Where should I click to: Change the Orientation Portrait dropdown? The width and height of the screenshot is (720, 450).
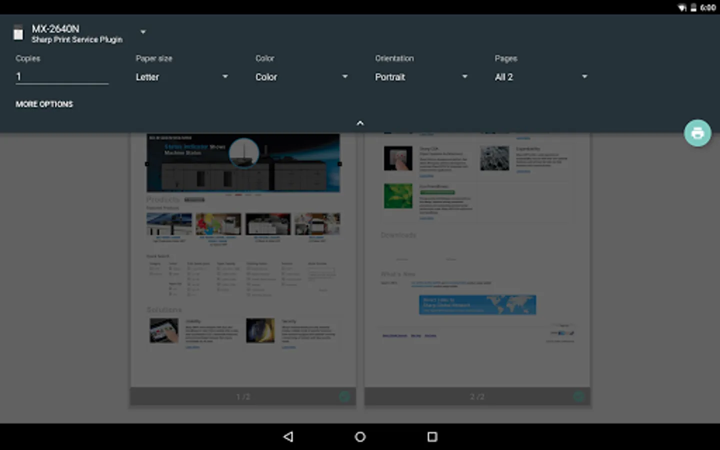421,77
